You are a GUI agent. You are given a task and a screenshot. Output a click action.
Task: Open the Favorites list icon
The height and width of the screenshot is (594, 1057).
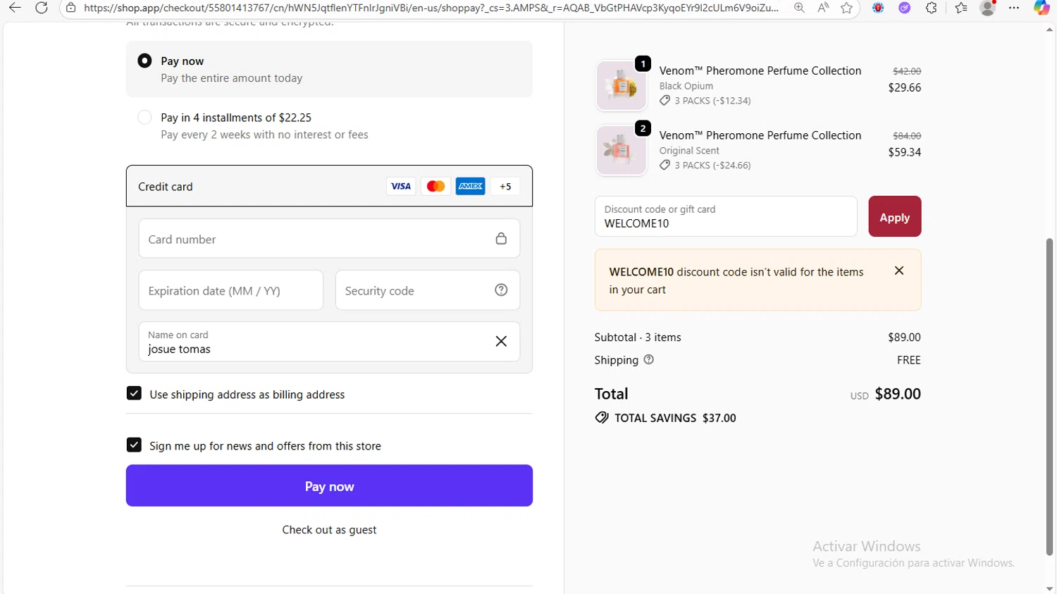(961, 8)
